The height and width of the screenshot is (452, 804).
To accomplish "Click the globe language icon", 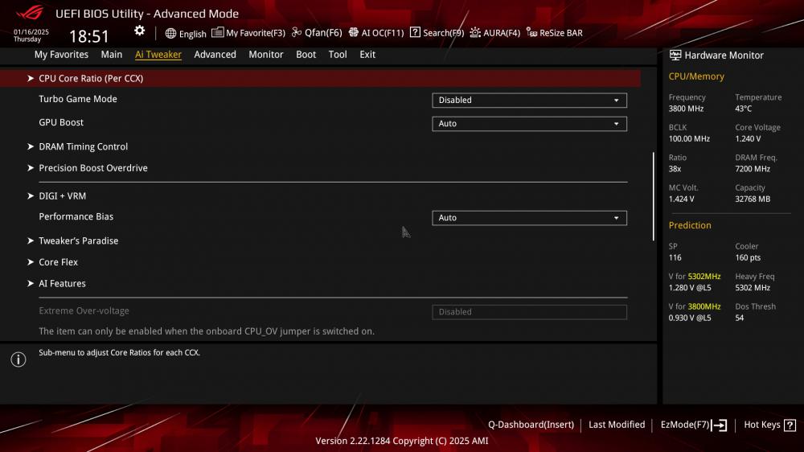I will 170,33.
